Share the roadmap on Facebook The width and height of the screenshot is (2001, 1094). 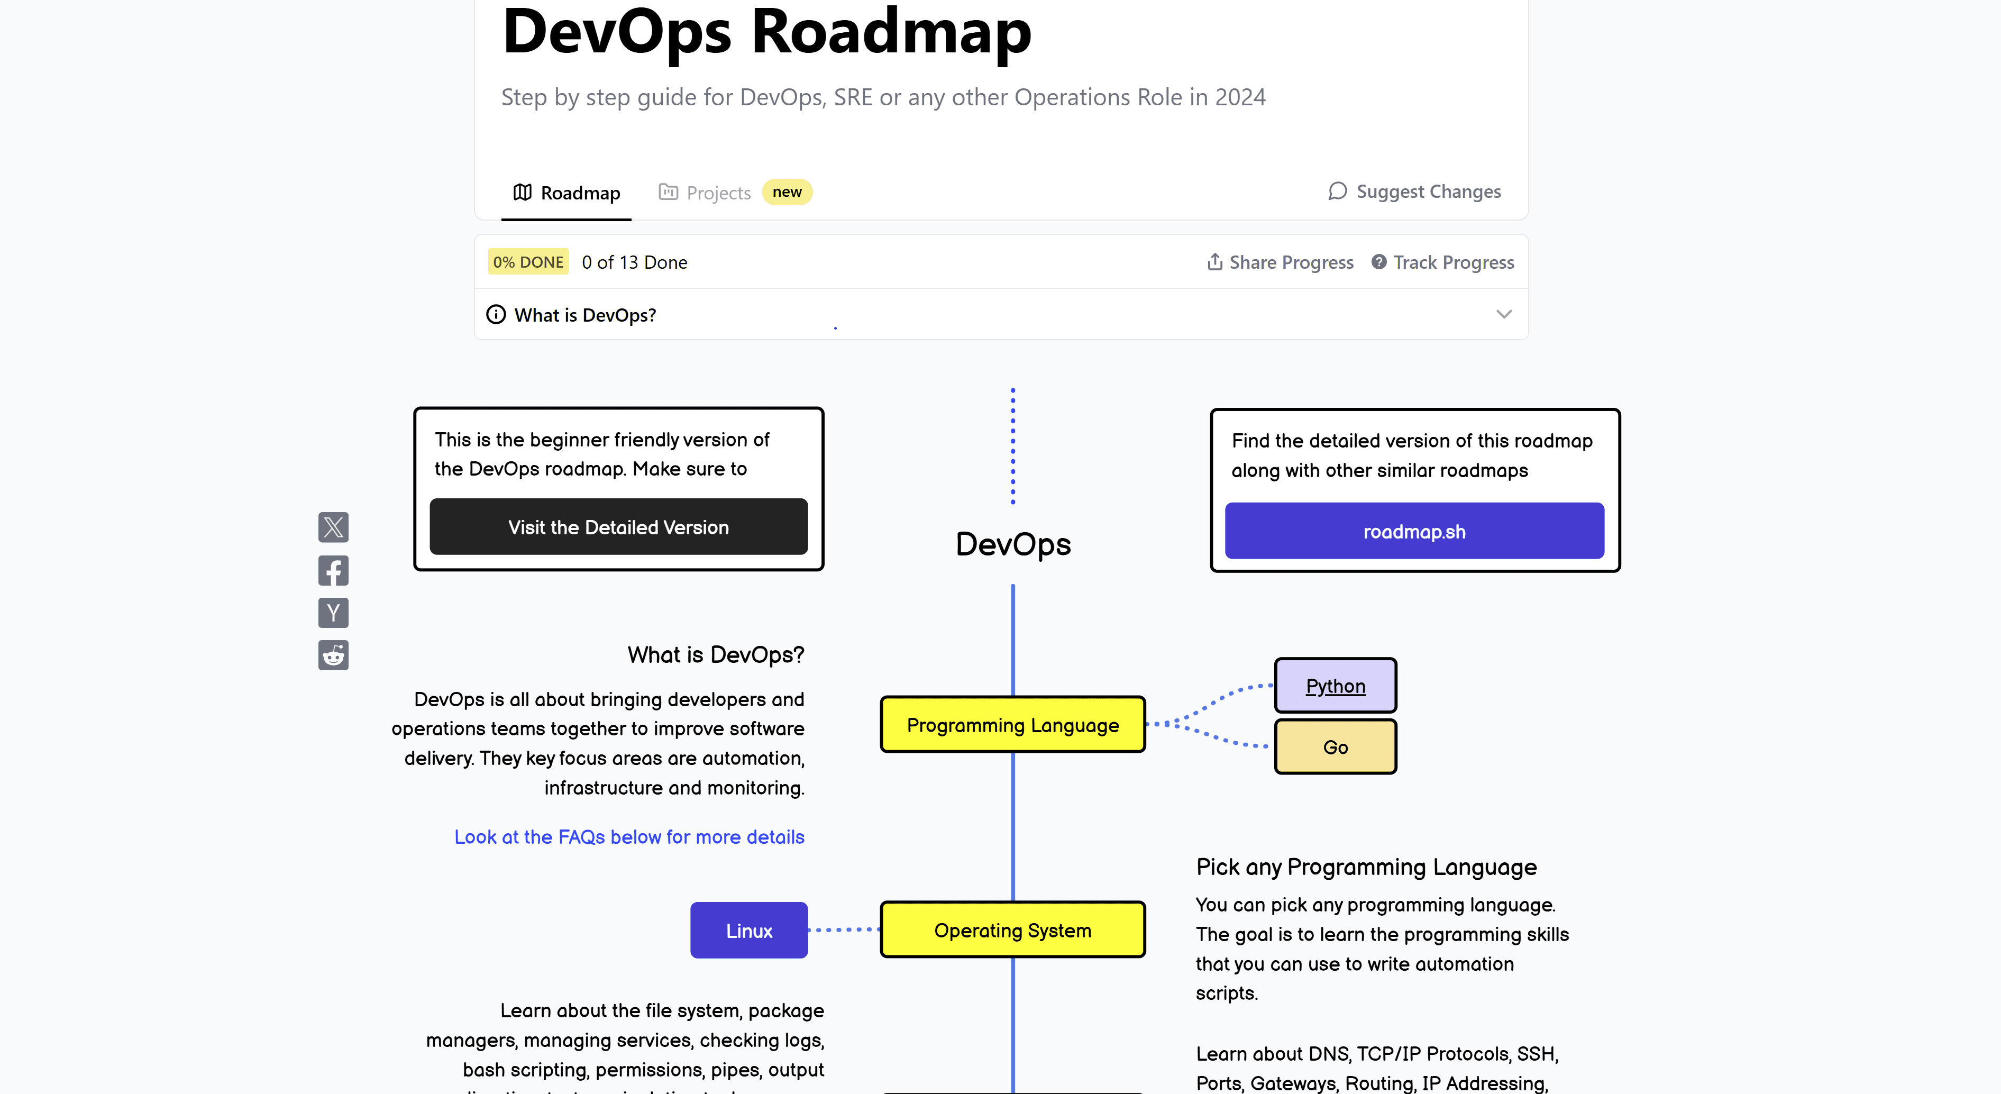(x=333, y=570)
